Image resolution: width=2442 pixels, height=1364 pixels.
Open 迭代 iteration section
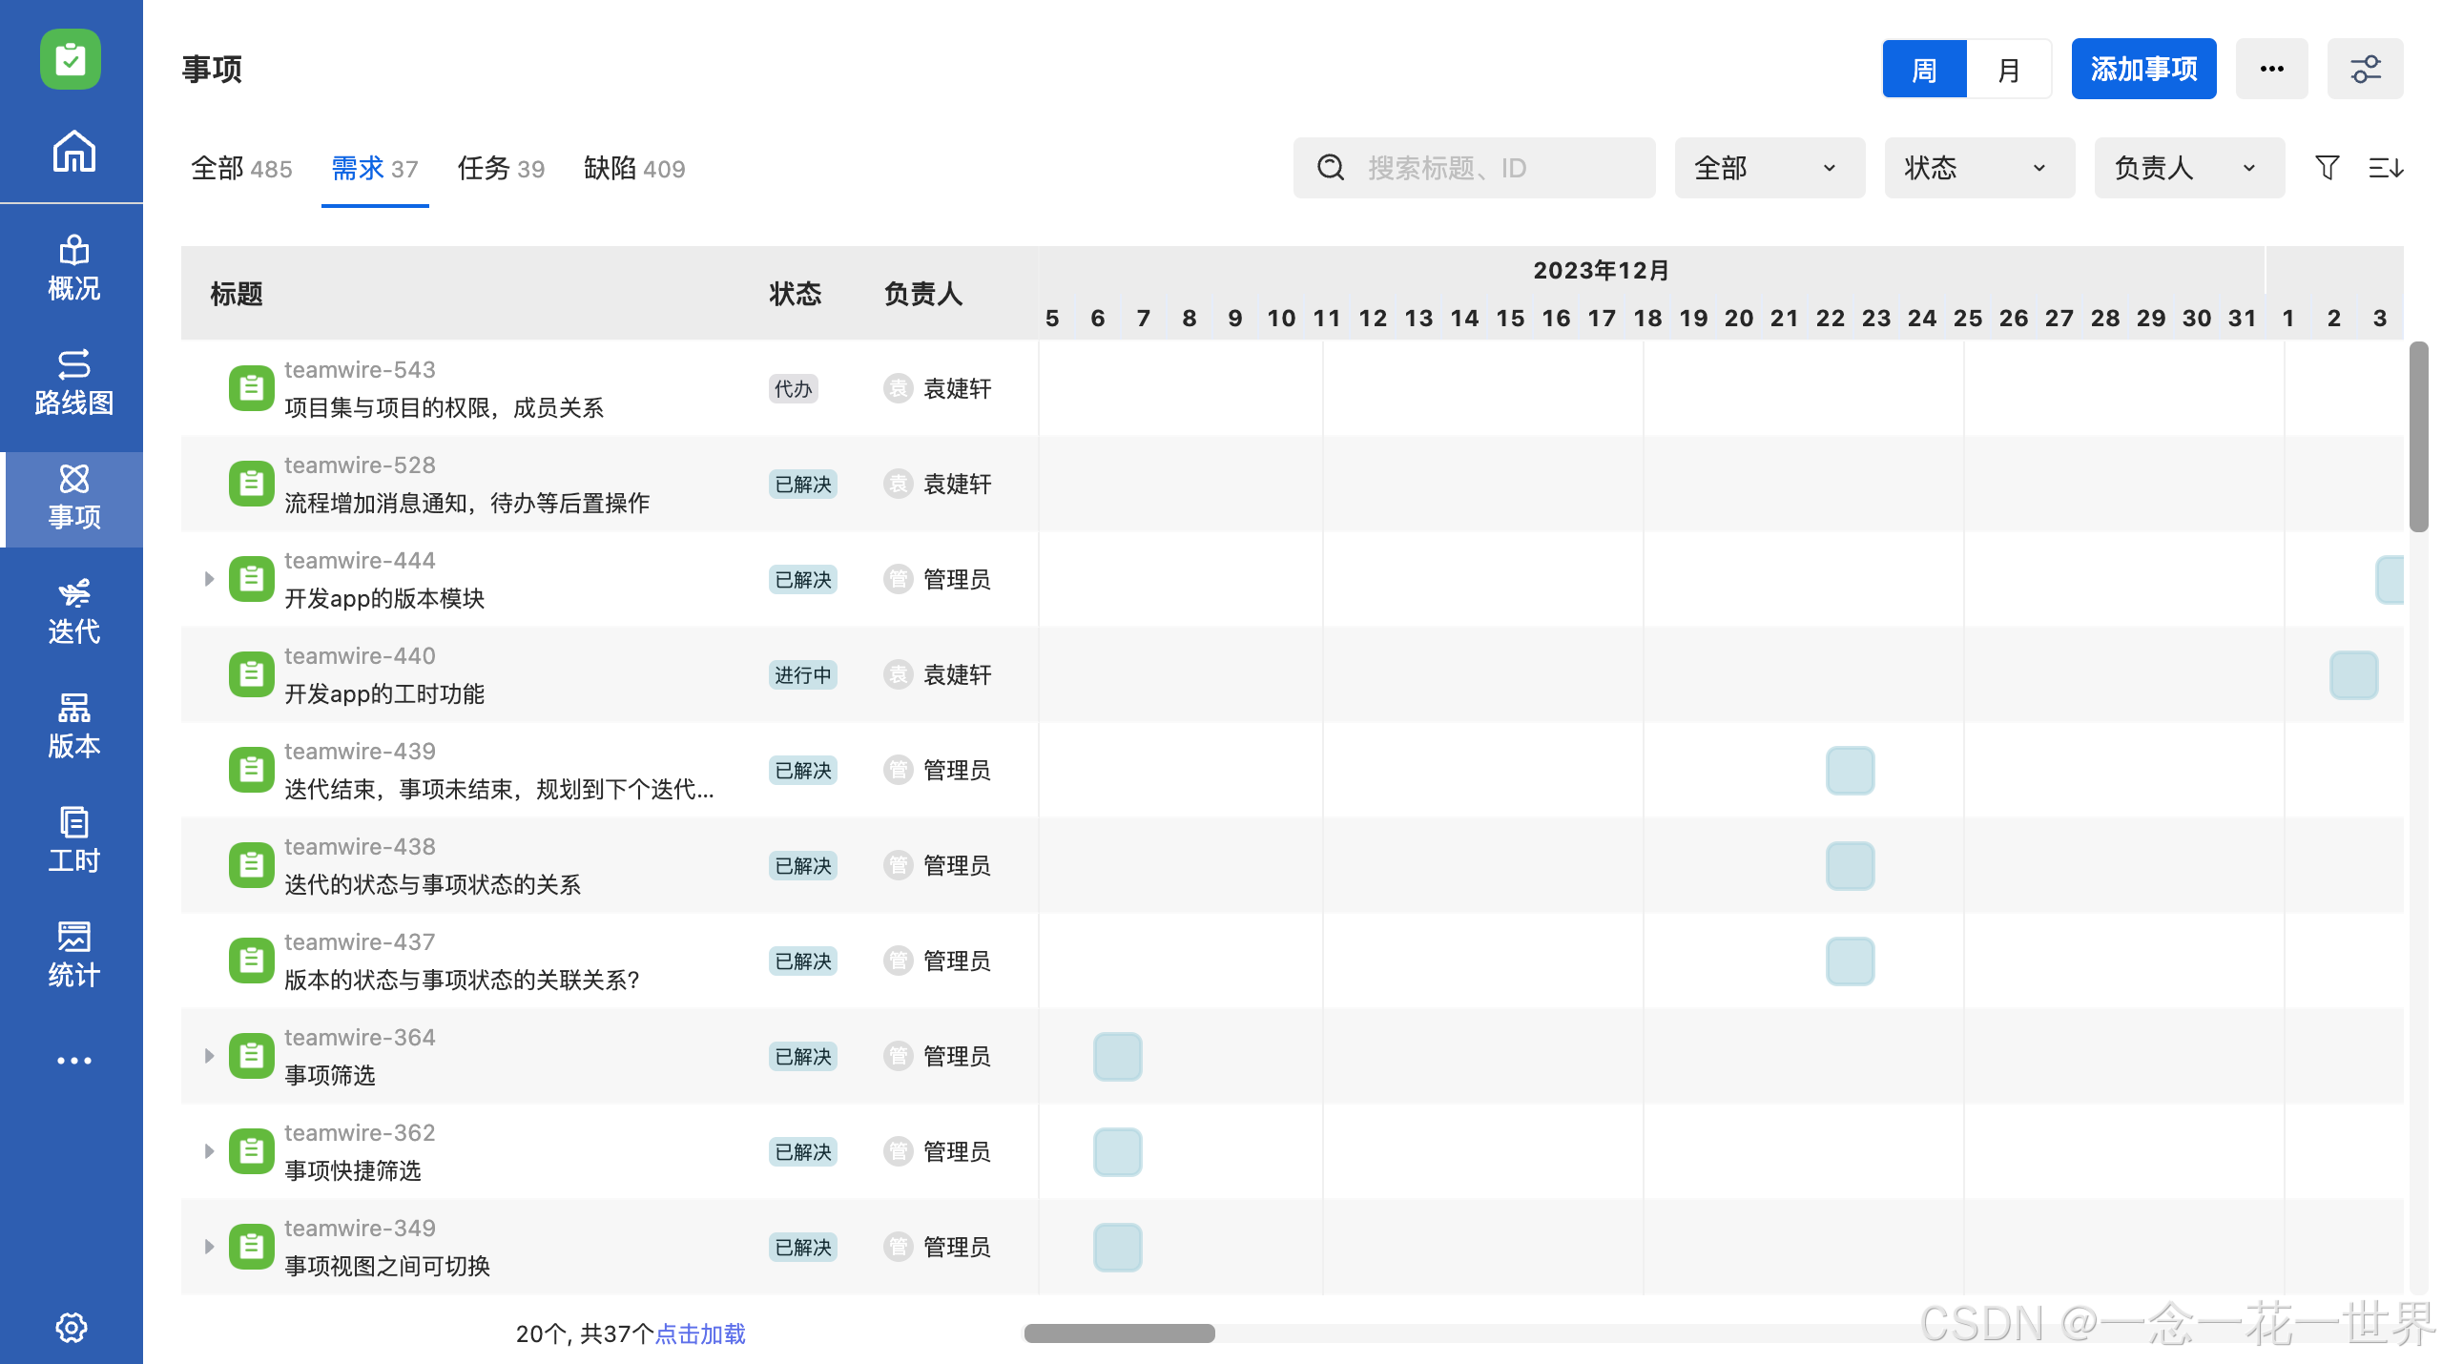click(x=73, y=611)
